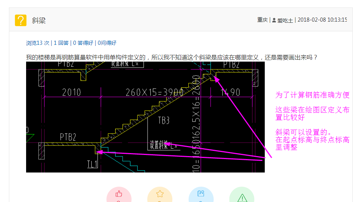Click the blue share icon
The image size is (355, 202).
coord(201,193)
